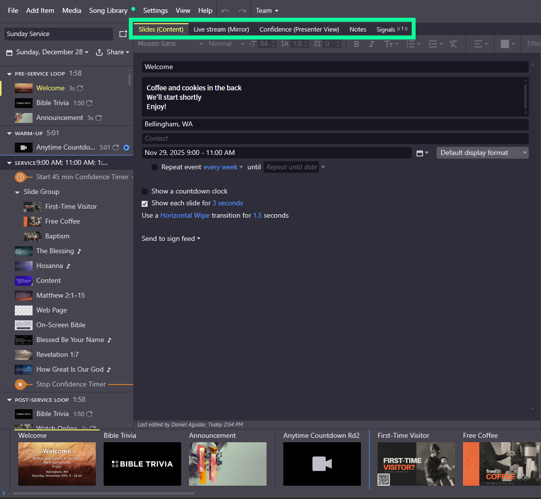This screenshot has height=499, width=541.
Task: Click the Start Confidence Timer clock icon
Action: (x=20, y=177)
